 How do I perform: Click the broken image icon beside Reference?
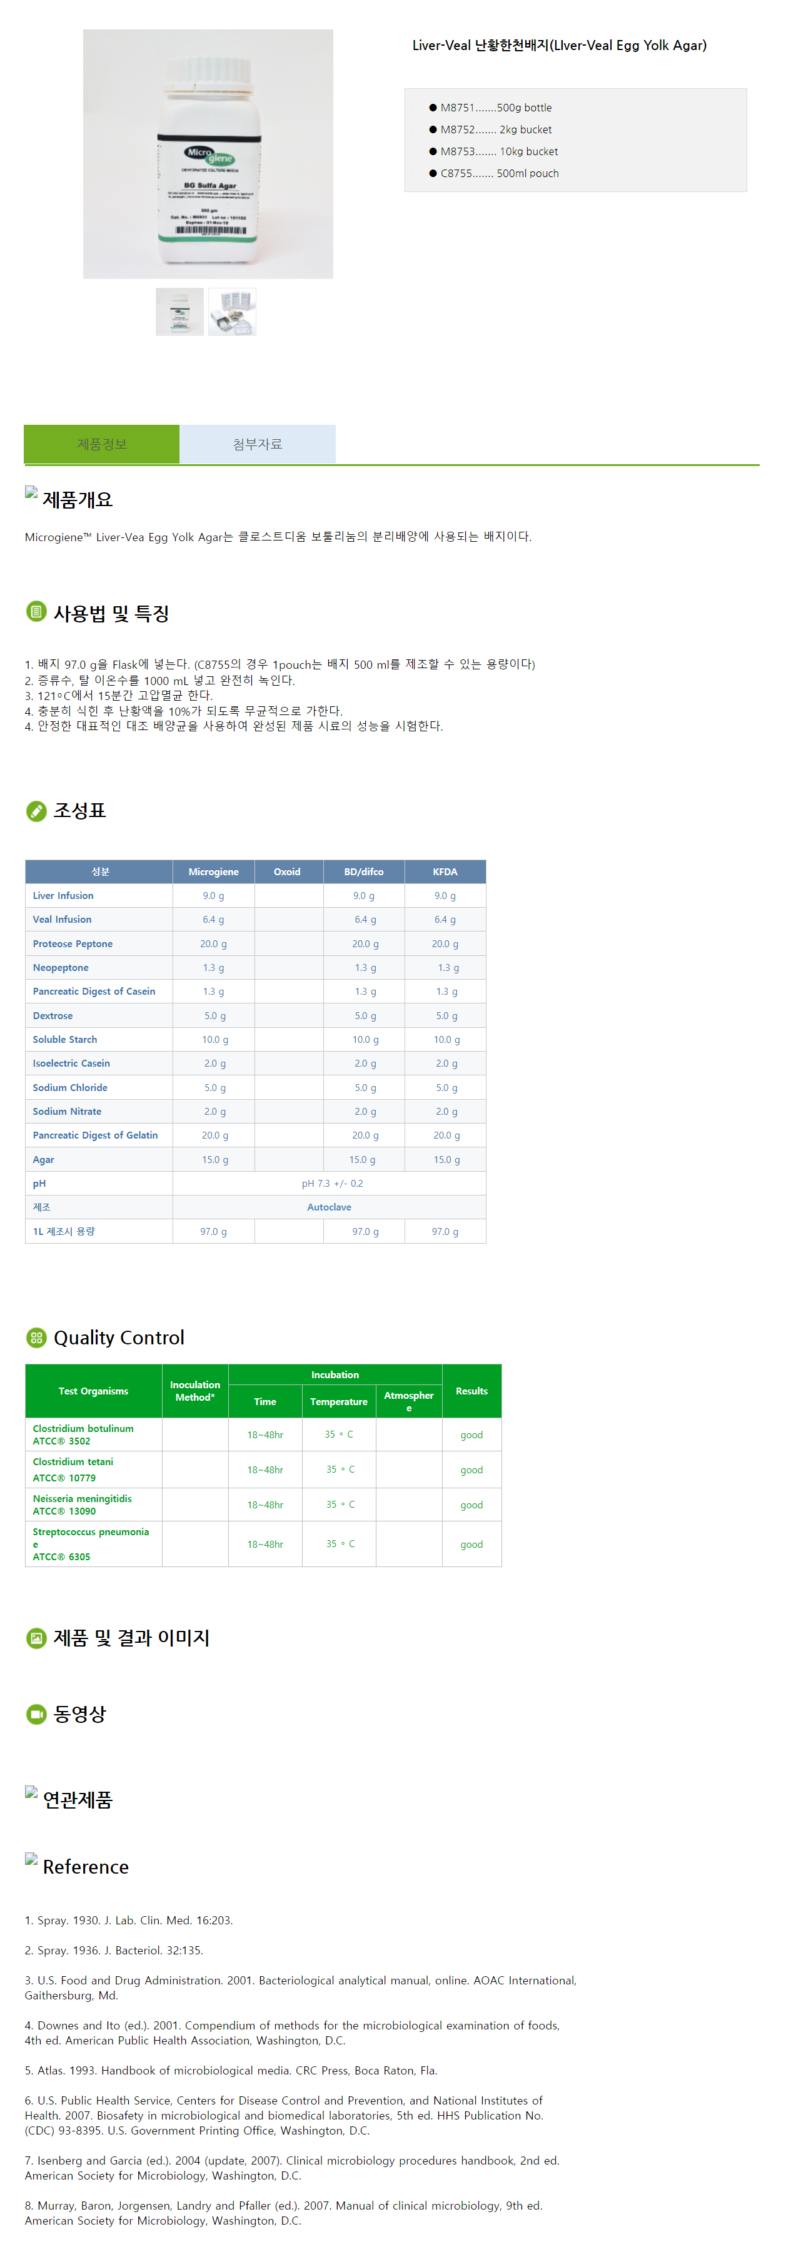[x=31, y=1859]
